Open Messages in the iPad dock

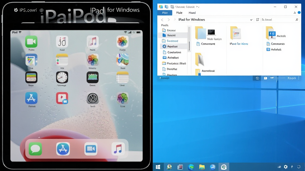tap(35, 149)
